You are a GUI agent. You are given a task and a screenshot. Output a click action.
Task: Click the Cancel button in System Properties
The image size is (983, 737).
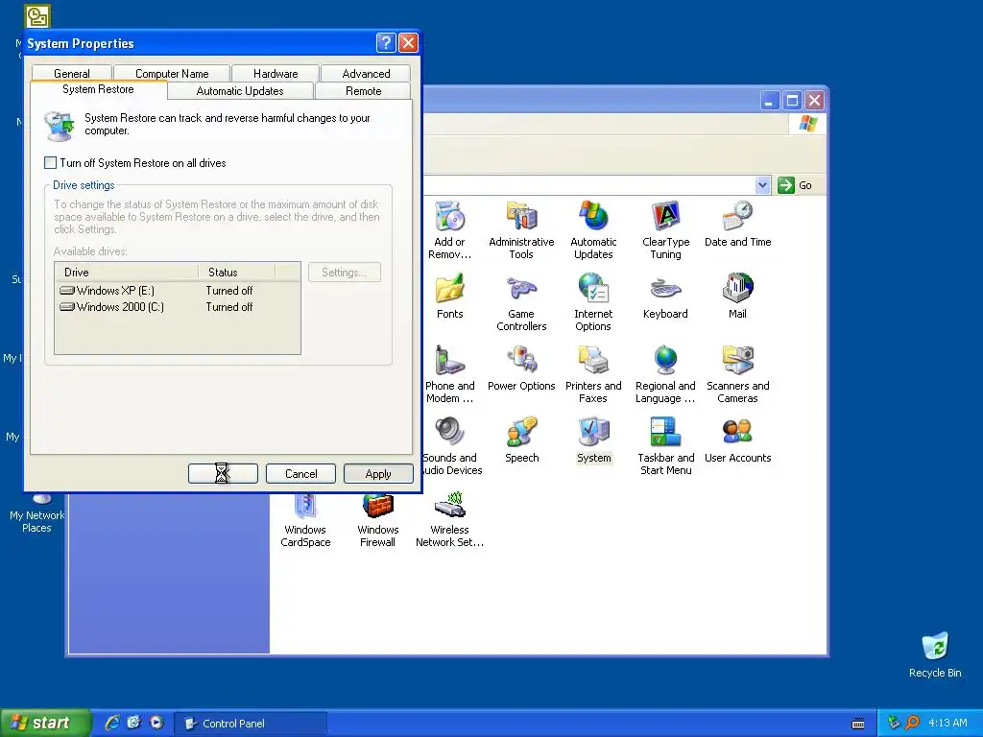(300, 474)
